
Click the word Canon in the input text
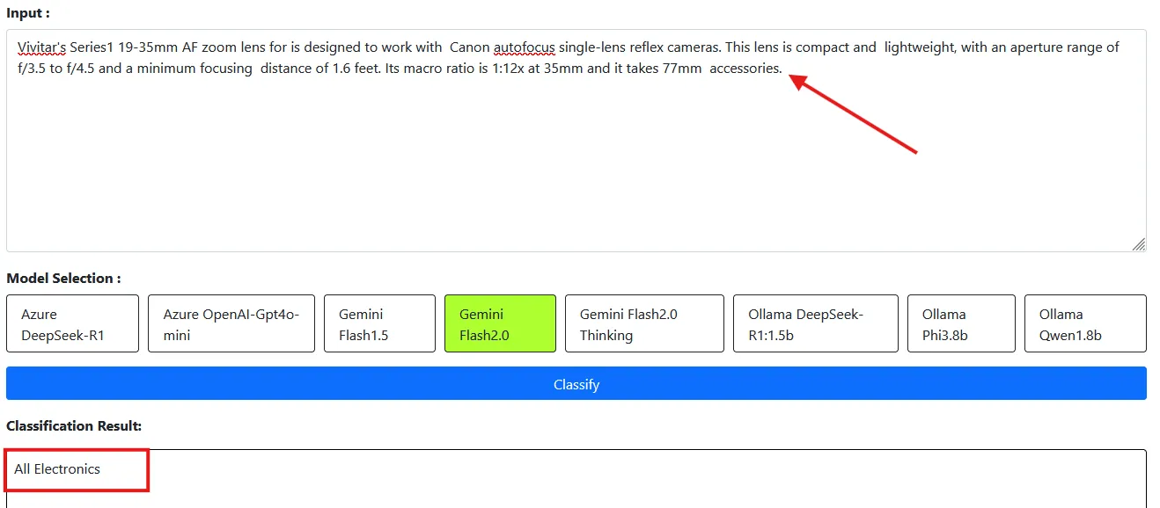pyautogui.click(x=469, y=47)
